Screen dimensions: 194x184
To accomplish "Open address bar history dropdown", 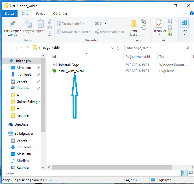I will pyautogui.click(x=112, y=48).
